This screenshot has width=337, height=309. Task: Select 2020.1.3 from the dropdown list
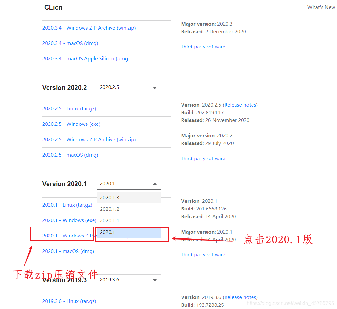tap(129, 198)
